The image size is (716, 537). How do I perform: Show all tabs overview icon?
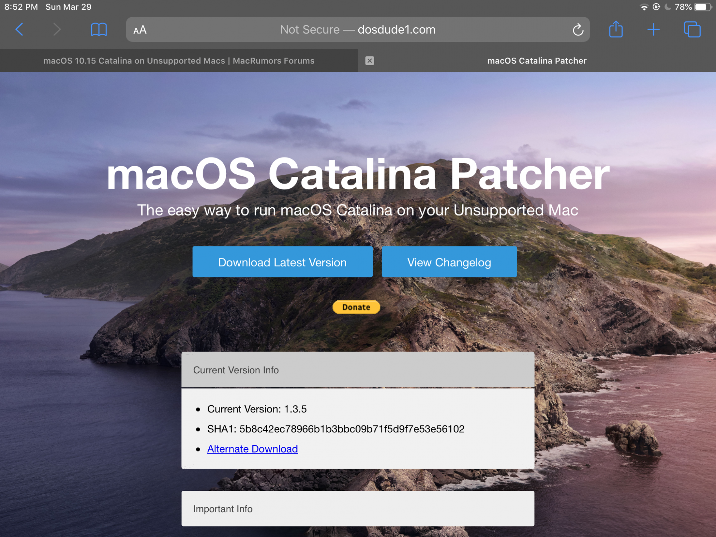coord(692,29)
